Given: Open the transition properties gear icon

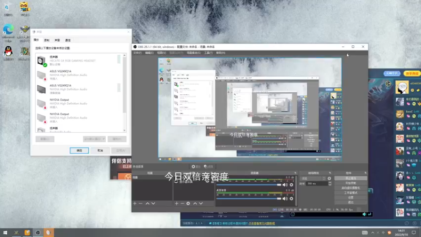Looking at the screenshot, I should pos(329,178).
